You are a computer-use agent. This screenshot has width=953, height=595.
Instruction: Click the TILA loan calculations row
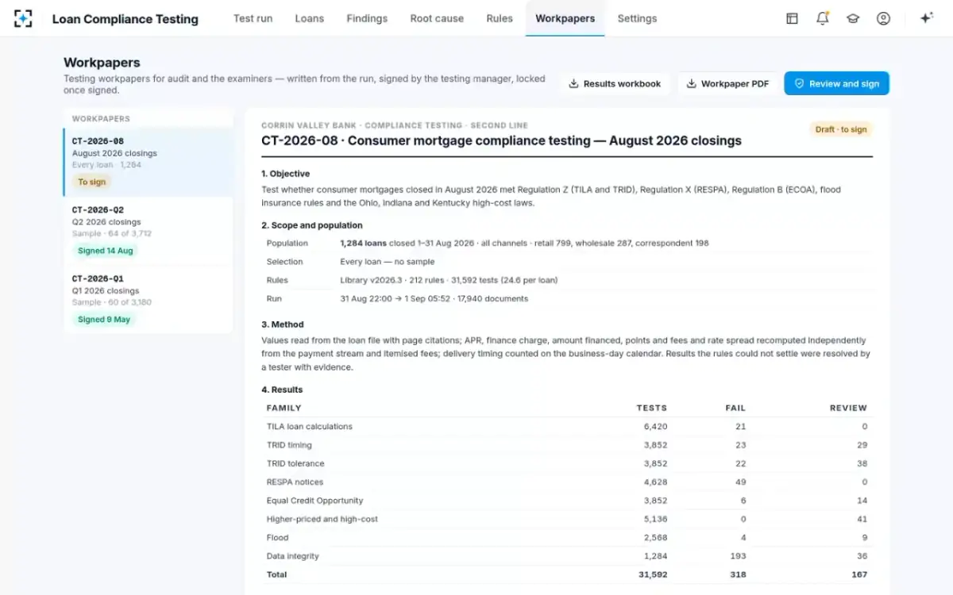coord(567,427)
